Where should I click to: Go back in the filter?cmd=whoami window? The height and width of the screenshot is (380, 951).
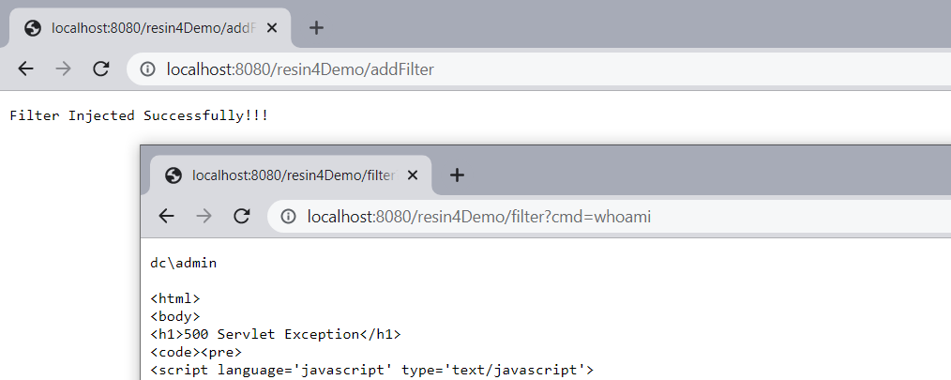[x=166, y=216]
